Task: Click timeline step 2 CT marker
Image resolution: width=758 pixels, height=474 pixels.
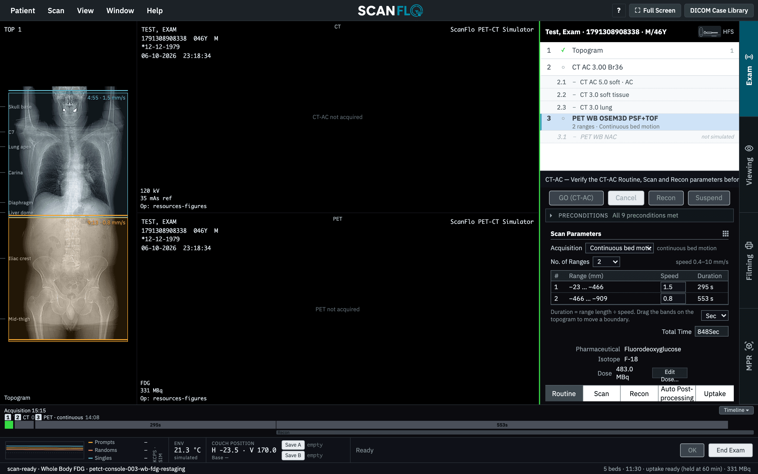Action: [18, 417]
